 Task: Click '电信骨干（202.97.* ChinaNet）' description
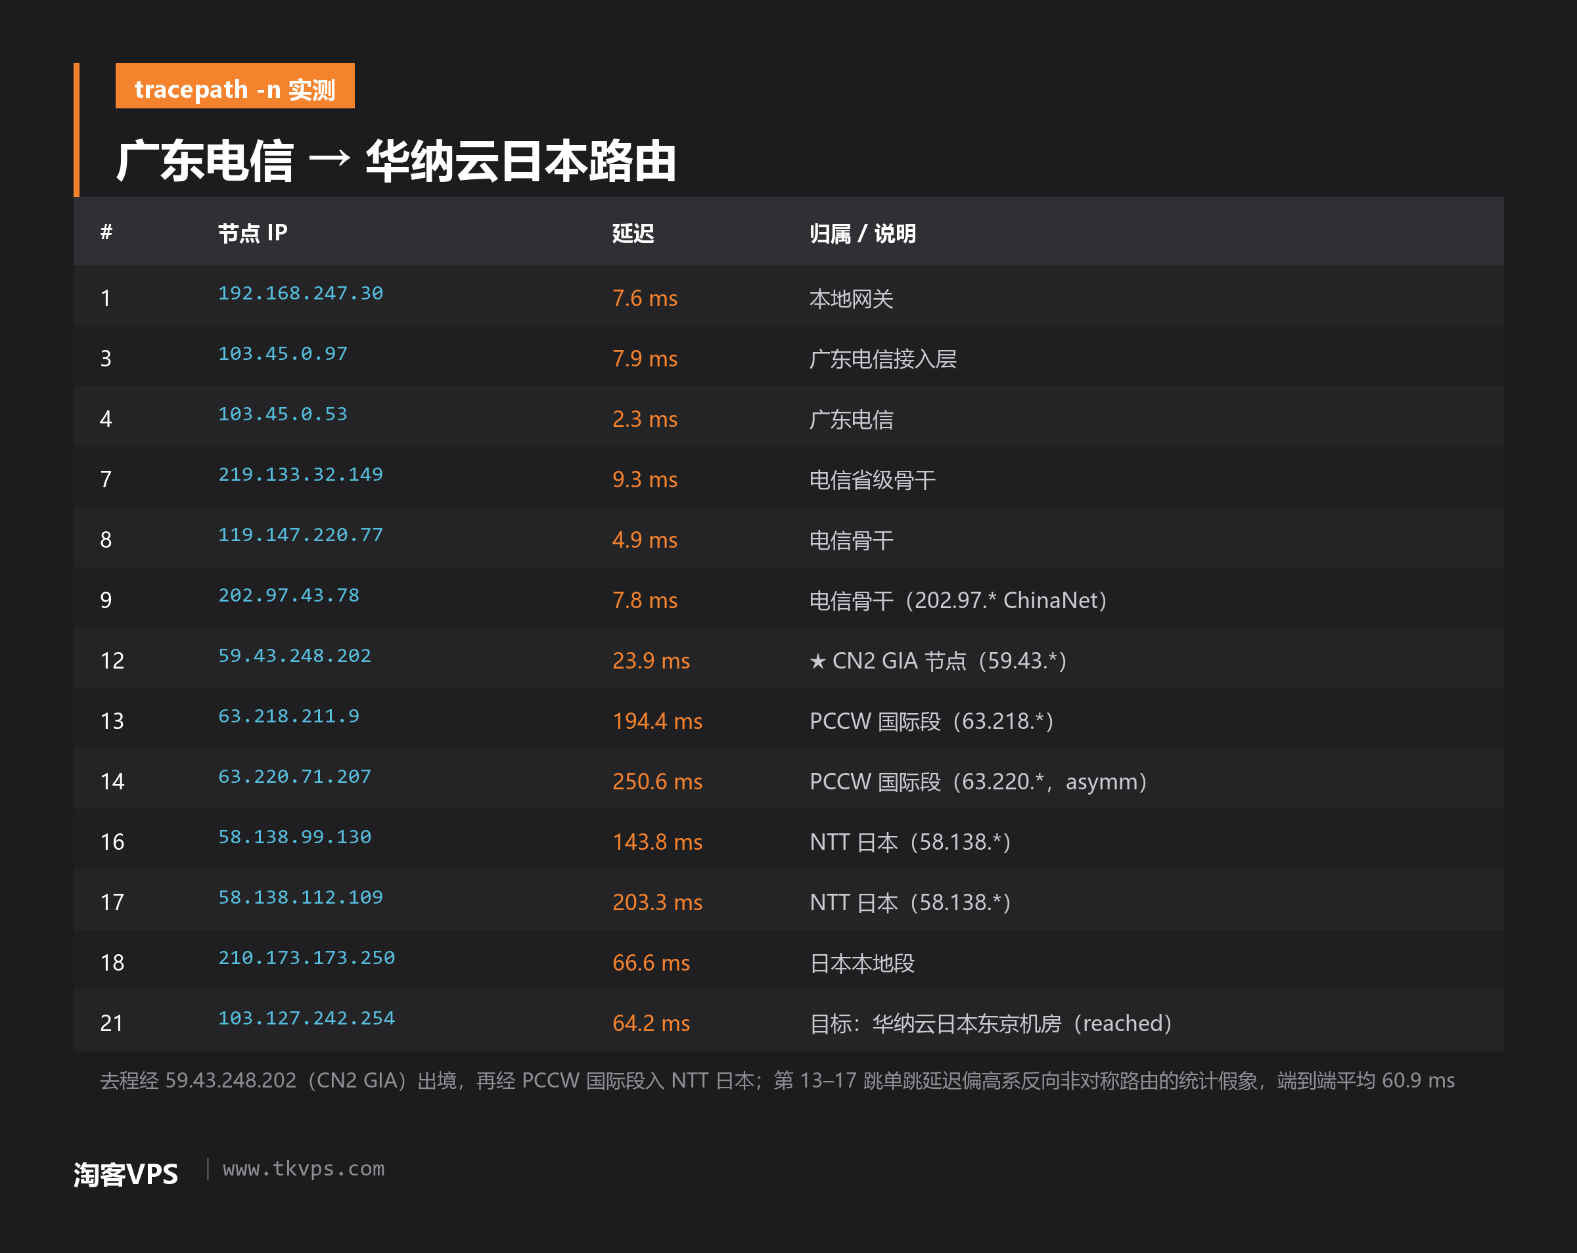pos(958,600)
